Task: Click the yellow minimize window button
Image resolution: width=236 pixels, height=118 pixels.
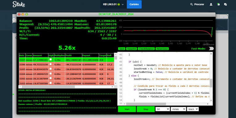Action: (23, 14)
